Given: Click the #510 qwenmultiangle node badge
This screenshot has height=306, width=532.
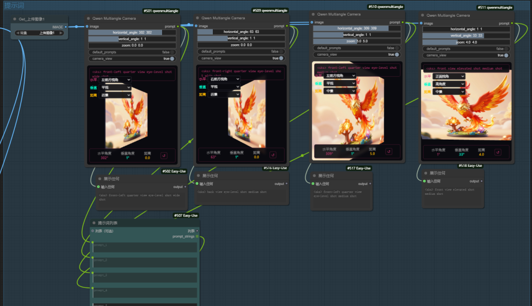Looking at the screenshot, I should click(x=386, y=7).
